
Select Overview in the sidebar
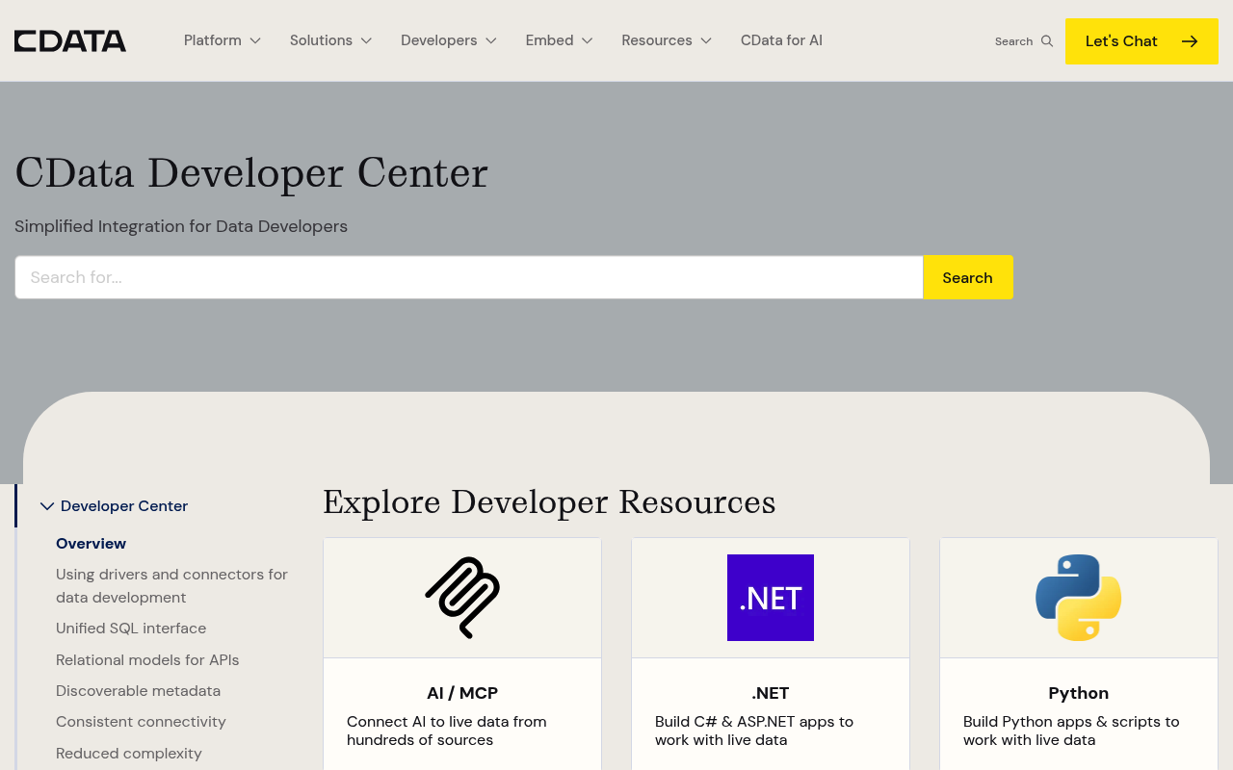(92, 544)
